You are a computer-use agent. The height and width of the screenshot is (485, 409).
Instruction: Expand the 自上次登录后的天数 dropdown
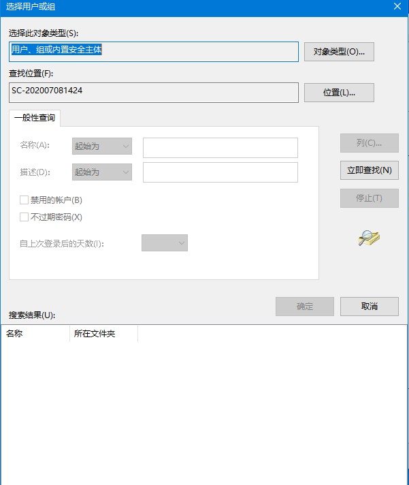165,243
